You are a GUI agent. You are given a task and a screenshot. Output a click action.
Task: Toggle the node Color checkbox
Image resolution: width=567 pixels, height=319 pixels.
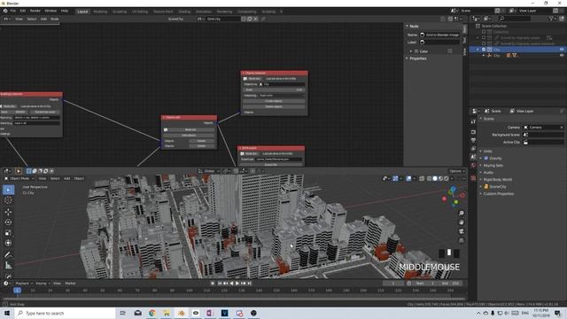416,51
